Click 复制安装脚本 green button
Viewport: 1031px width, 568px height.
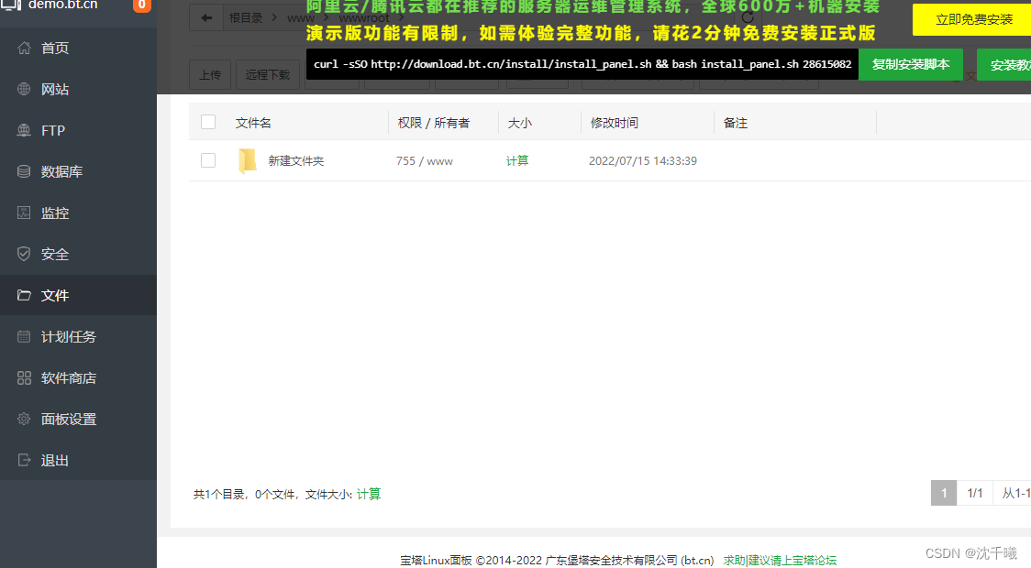911,64
